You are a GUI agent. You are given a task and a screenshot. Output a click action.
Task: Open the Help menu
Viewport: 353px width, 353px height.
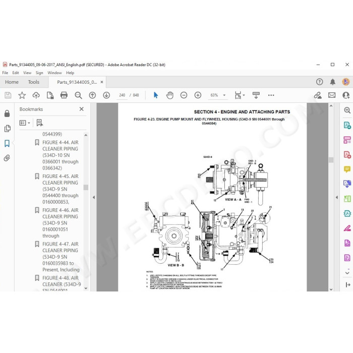70,73
